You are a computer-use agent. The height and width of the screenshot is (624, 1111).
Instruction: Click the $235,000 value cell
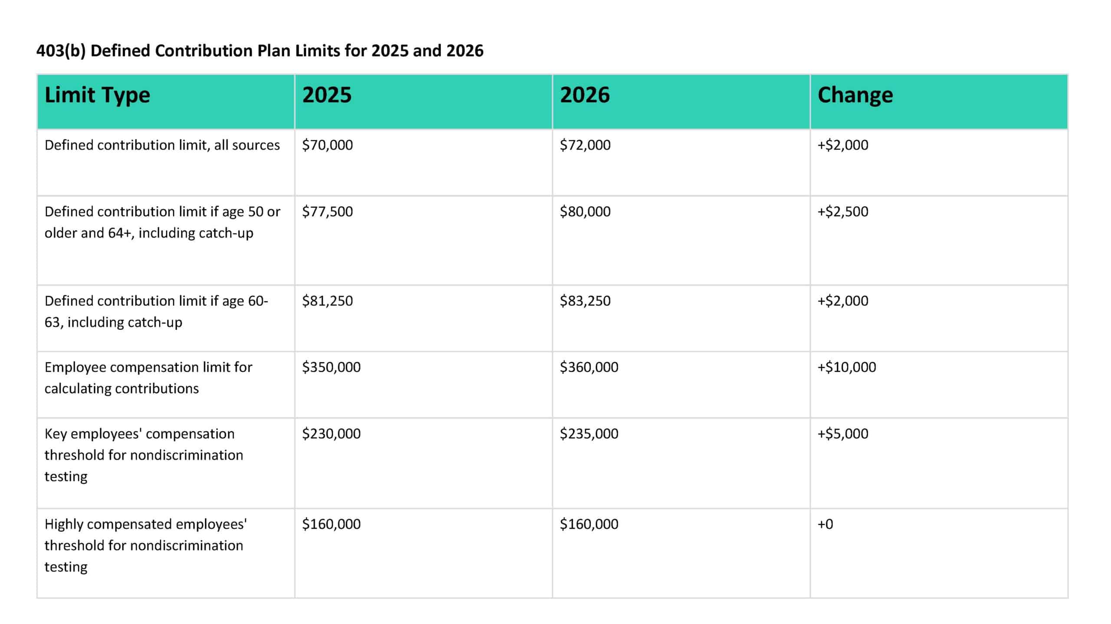coord(589,434)
